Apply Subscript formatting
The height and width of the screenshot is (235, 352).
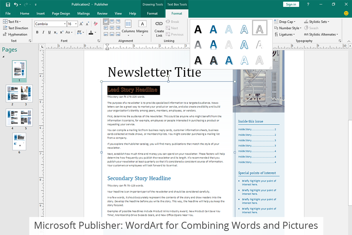(x=55, y=32)
